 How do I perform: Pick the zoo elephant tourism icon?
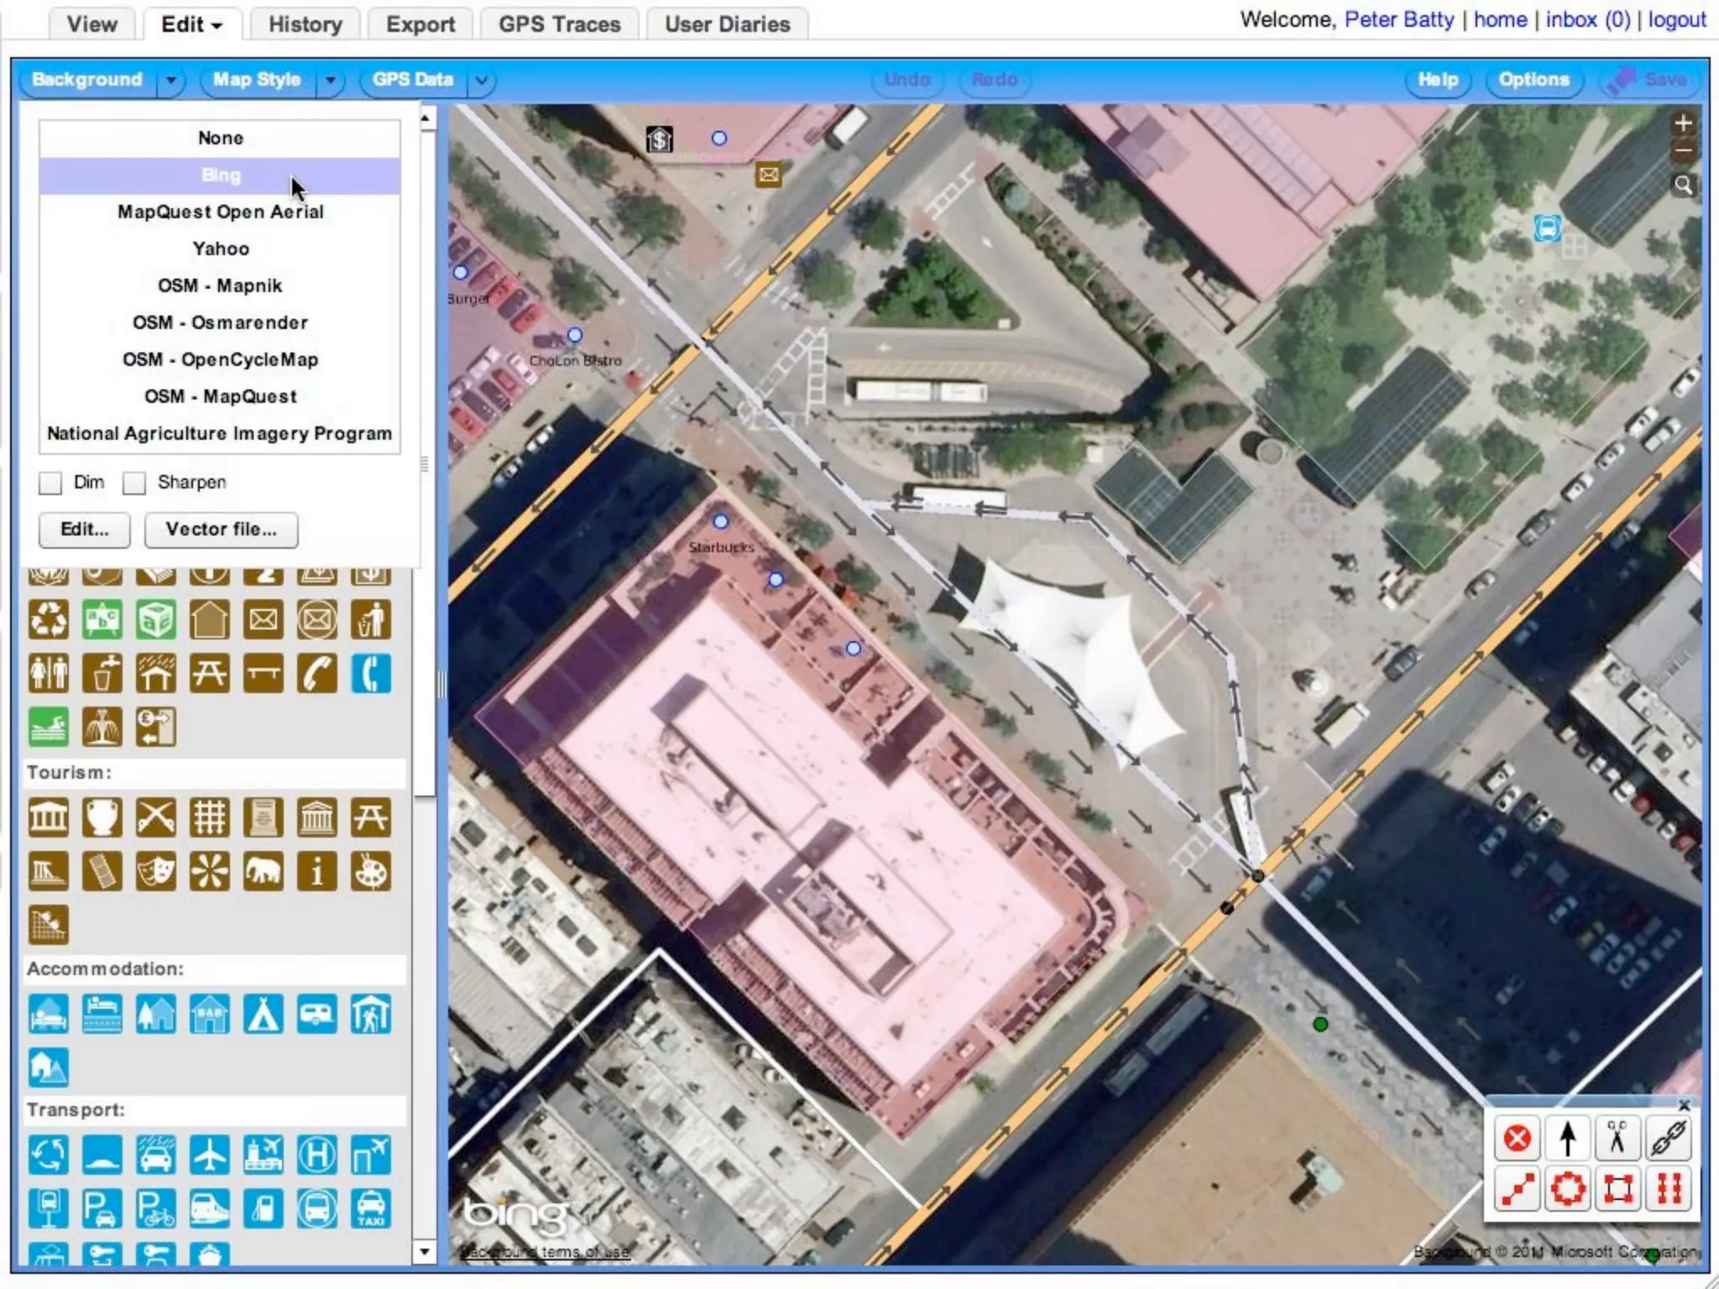pyautogui.click(x=263, y=871)
